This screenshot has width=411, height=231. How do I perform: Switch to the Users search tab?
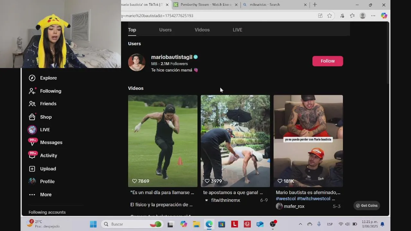[x=165, y=30]
